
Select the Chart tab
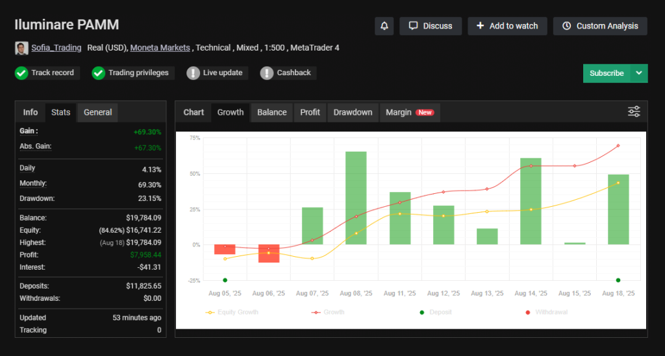(x=194, y=113)
